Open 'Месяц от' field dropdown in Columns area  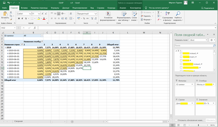pos(213,84)
